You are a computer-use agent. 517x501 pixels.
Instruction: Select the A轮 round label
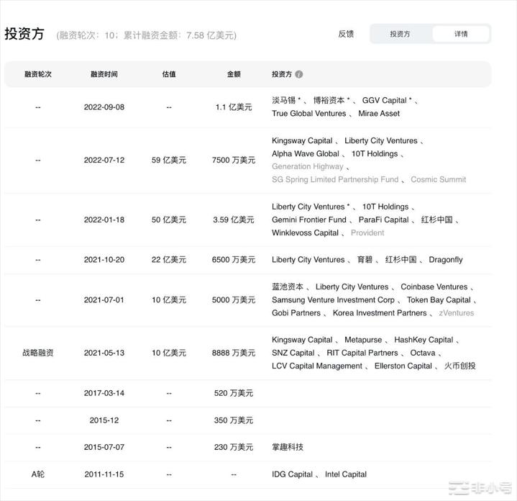pyautogui.click(x=38, y=474)
